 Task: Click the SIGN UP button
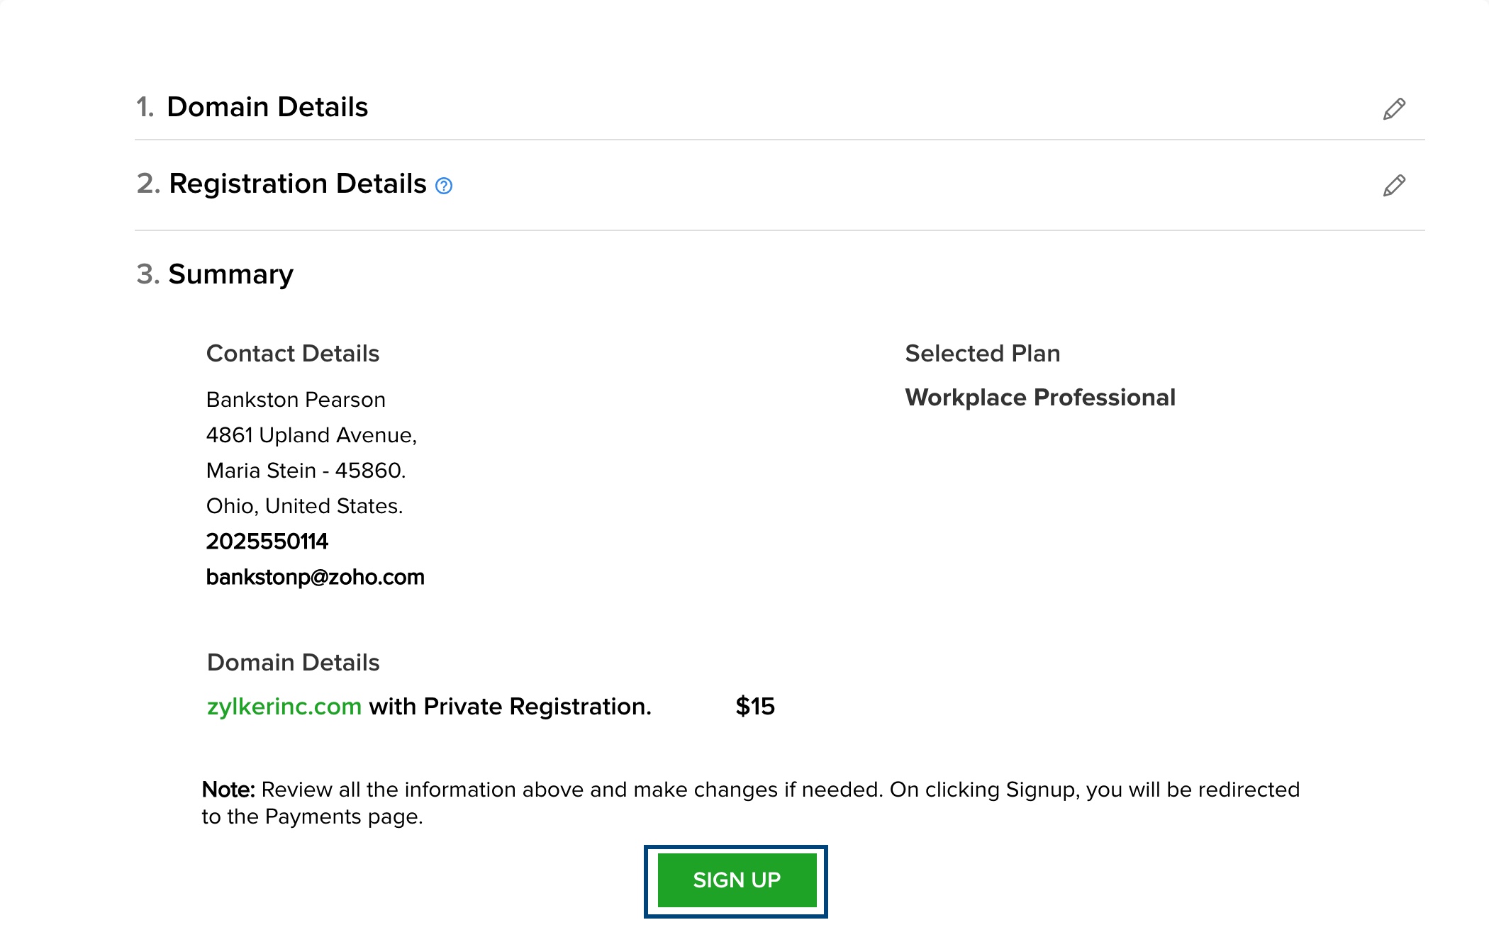736,880
